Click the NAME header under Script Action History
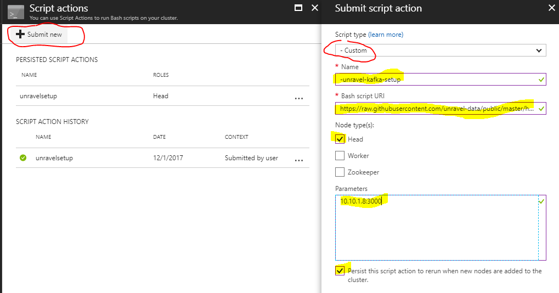The height and width of the screenshot is (293, 559). [x=43, y=137]
